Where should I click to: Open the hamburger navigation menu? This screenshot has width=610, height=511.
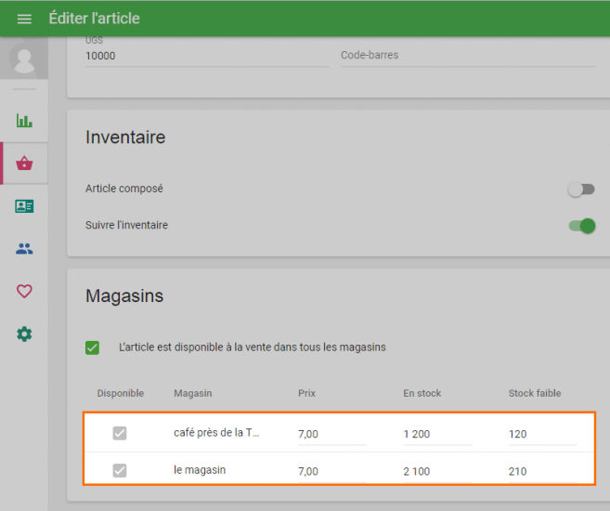coord(24,19)
